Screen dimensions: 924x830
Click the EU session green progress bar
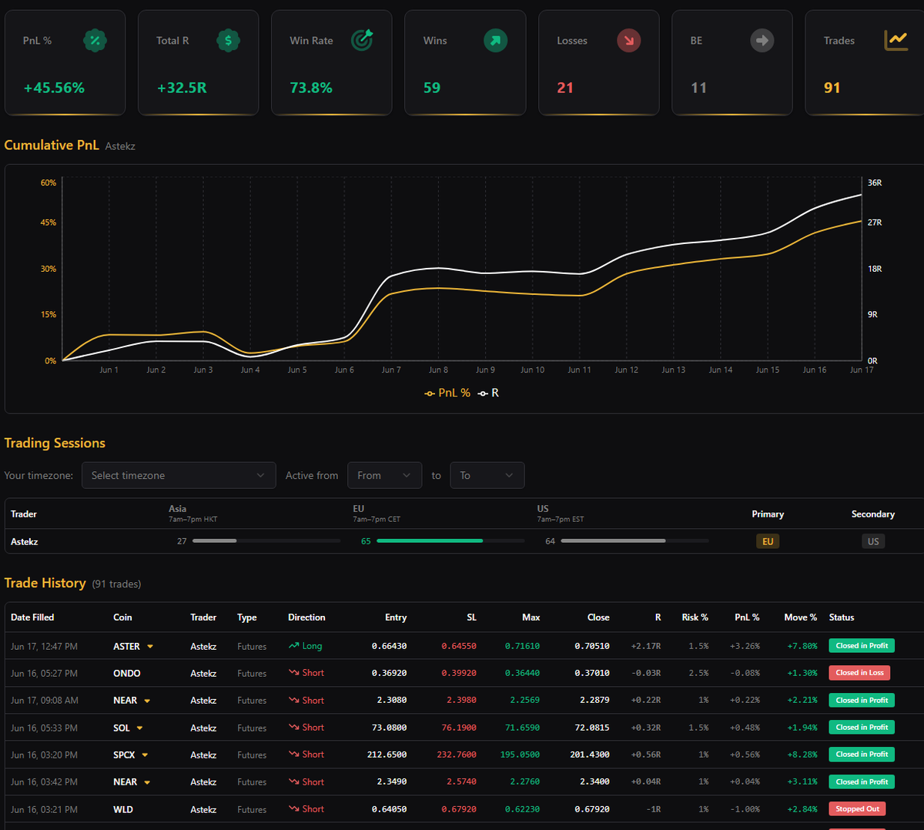[450, 541]
